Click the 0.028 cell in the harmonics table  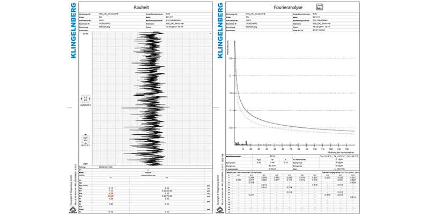(353, 182)
